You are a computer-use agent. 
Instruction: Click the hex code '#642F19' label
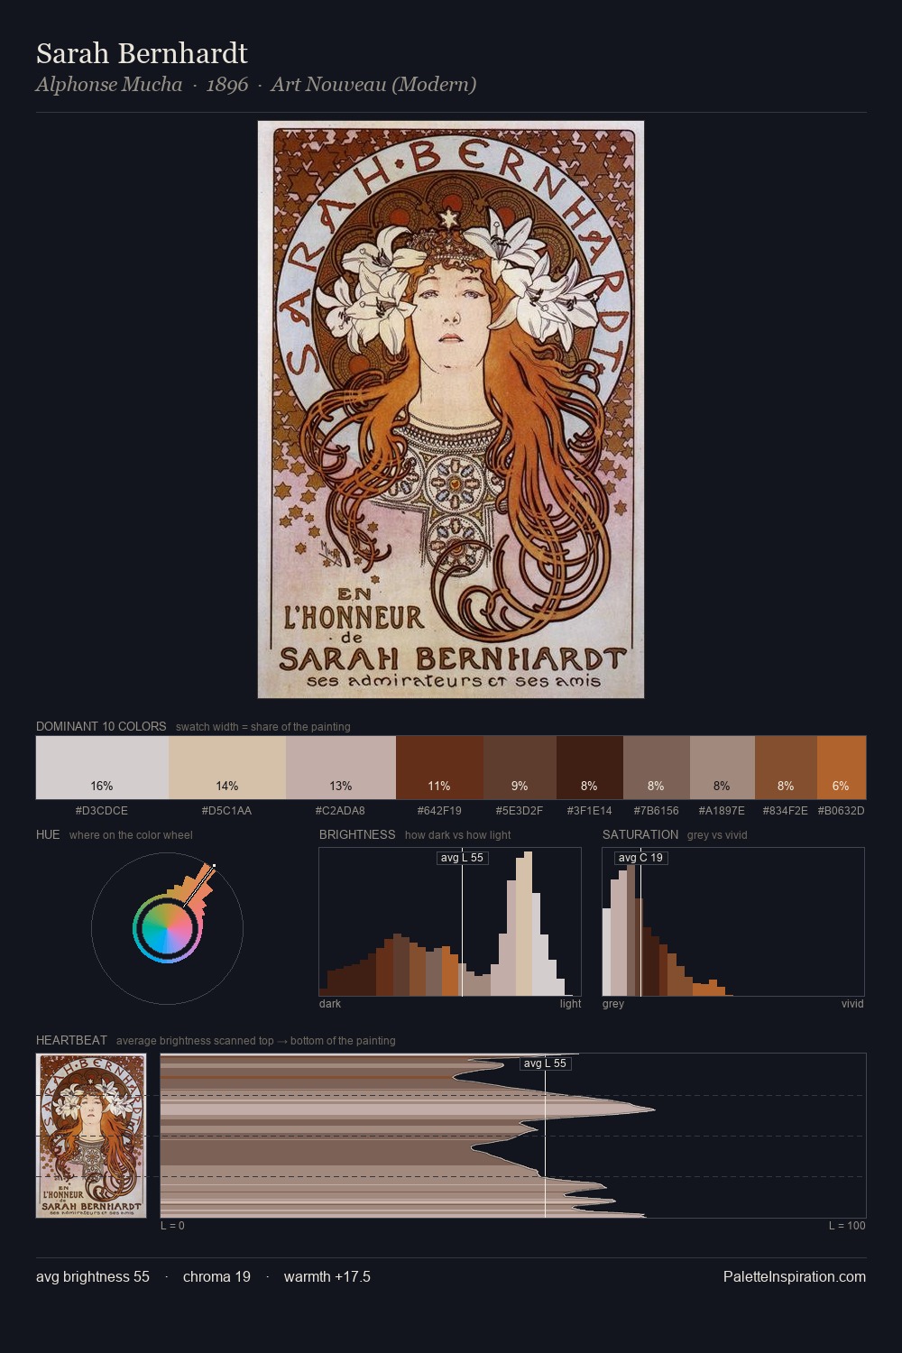439,811
